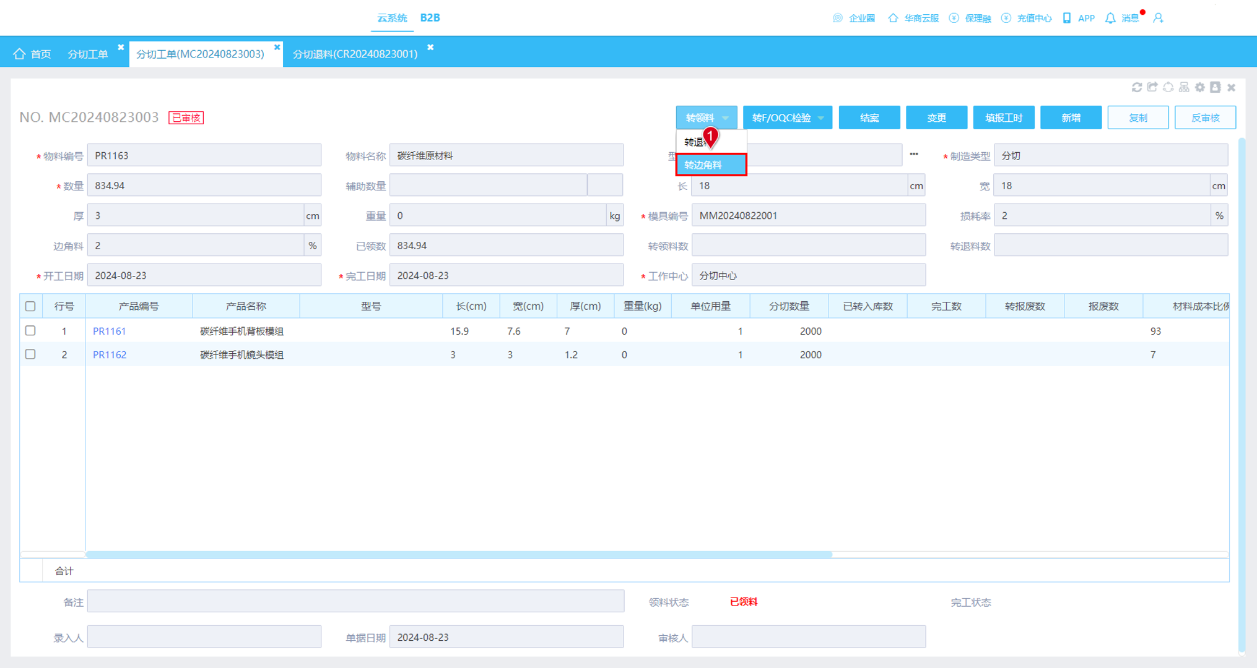Open form settings gear icon

point(1200,87)
